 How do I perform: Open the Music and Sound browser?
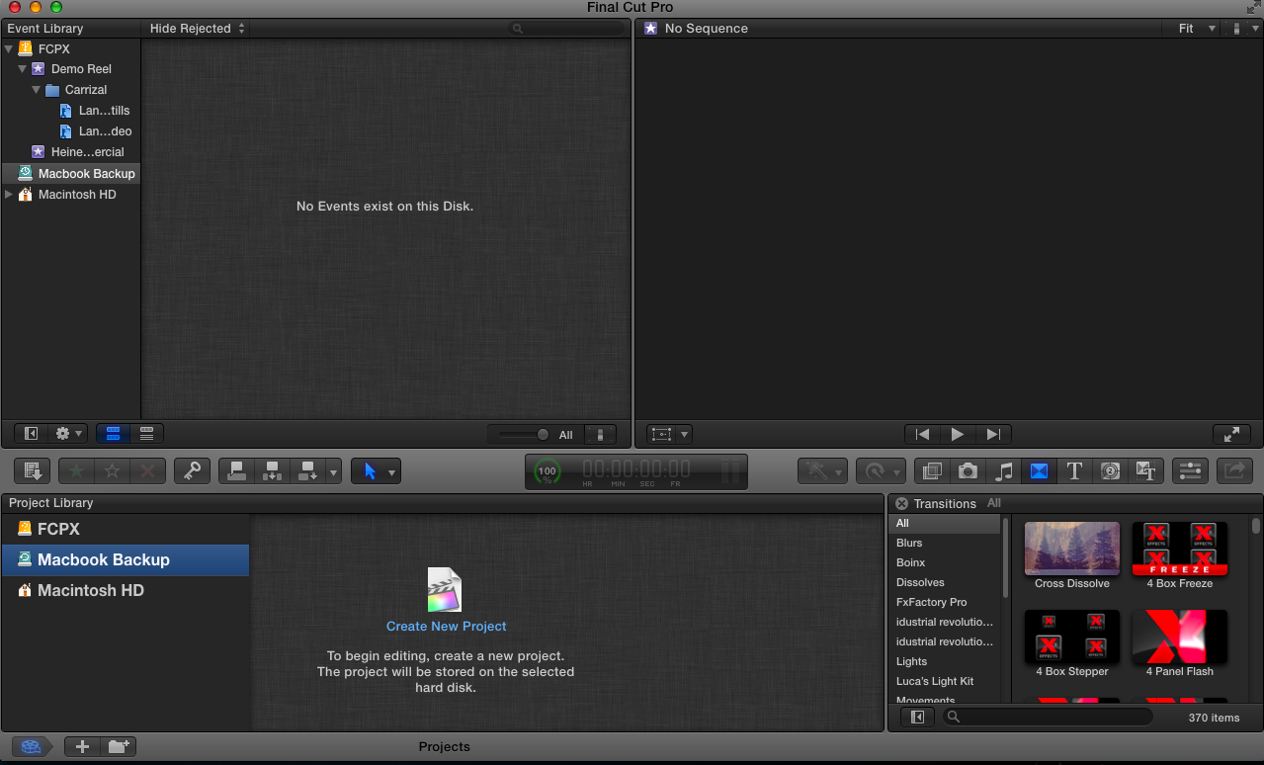tap(1003, 471)
